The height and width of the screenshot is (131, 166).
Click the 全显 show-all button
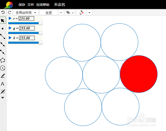[x=48, y=13]
